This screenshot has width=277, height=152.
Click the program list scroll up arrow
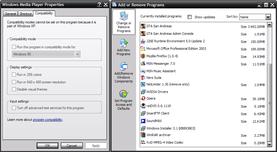tap(269, 25)
